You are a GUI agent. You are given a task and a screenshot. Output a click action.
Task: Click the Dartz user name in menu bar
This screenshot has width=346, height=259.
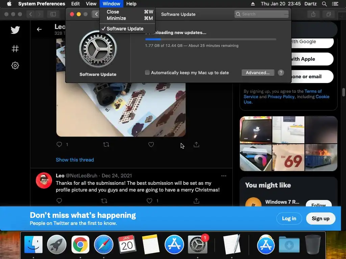pos(310,4)
